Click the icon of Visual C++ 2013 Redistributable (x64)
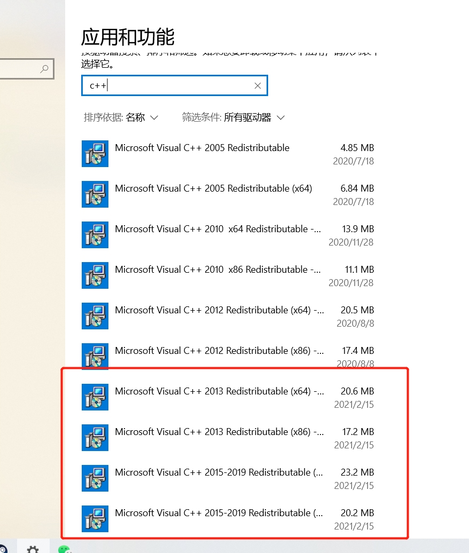The height and width of the screenshot is (553, 469). tap(95, 397)
